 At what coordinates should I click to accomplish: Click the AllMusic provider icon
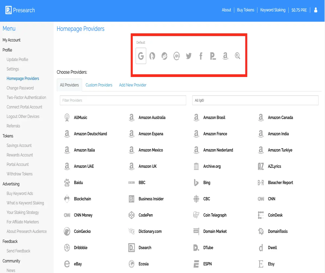point(67,118)
